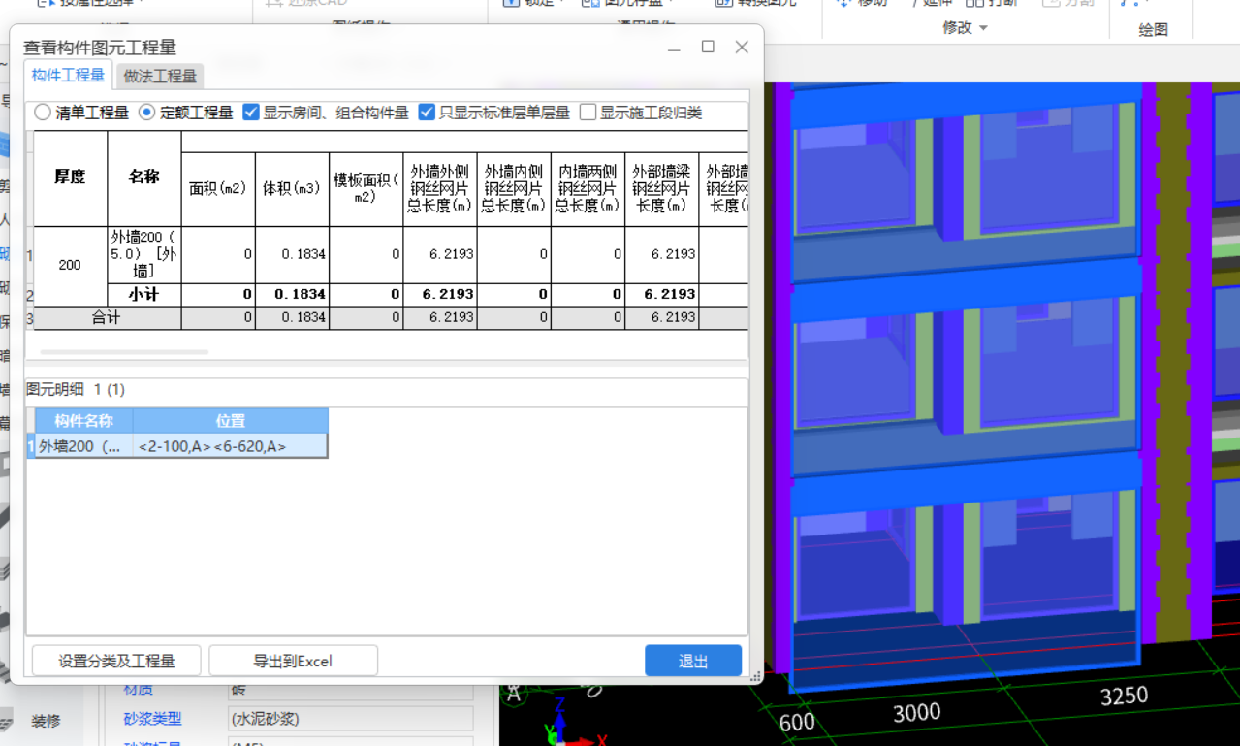1240x746 pixels.
Task: Close the 查看构件图元工程量 dialog
Action: (742, 47)
